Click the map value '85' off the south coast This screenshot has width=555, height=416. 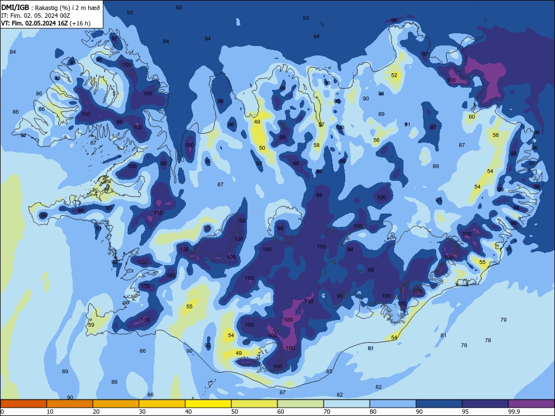pyautogui.click(x=329, y=372)
